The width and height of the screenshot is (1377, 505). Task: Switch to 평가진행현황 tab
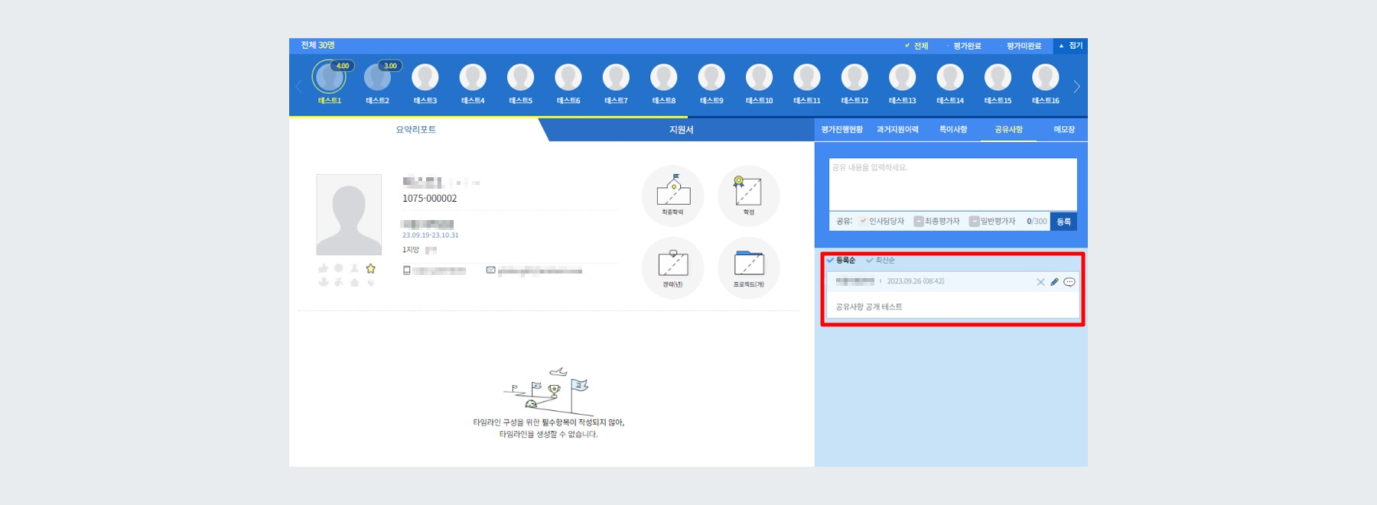click(x=842, y=130)
